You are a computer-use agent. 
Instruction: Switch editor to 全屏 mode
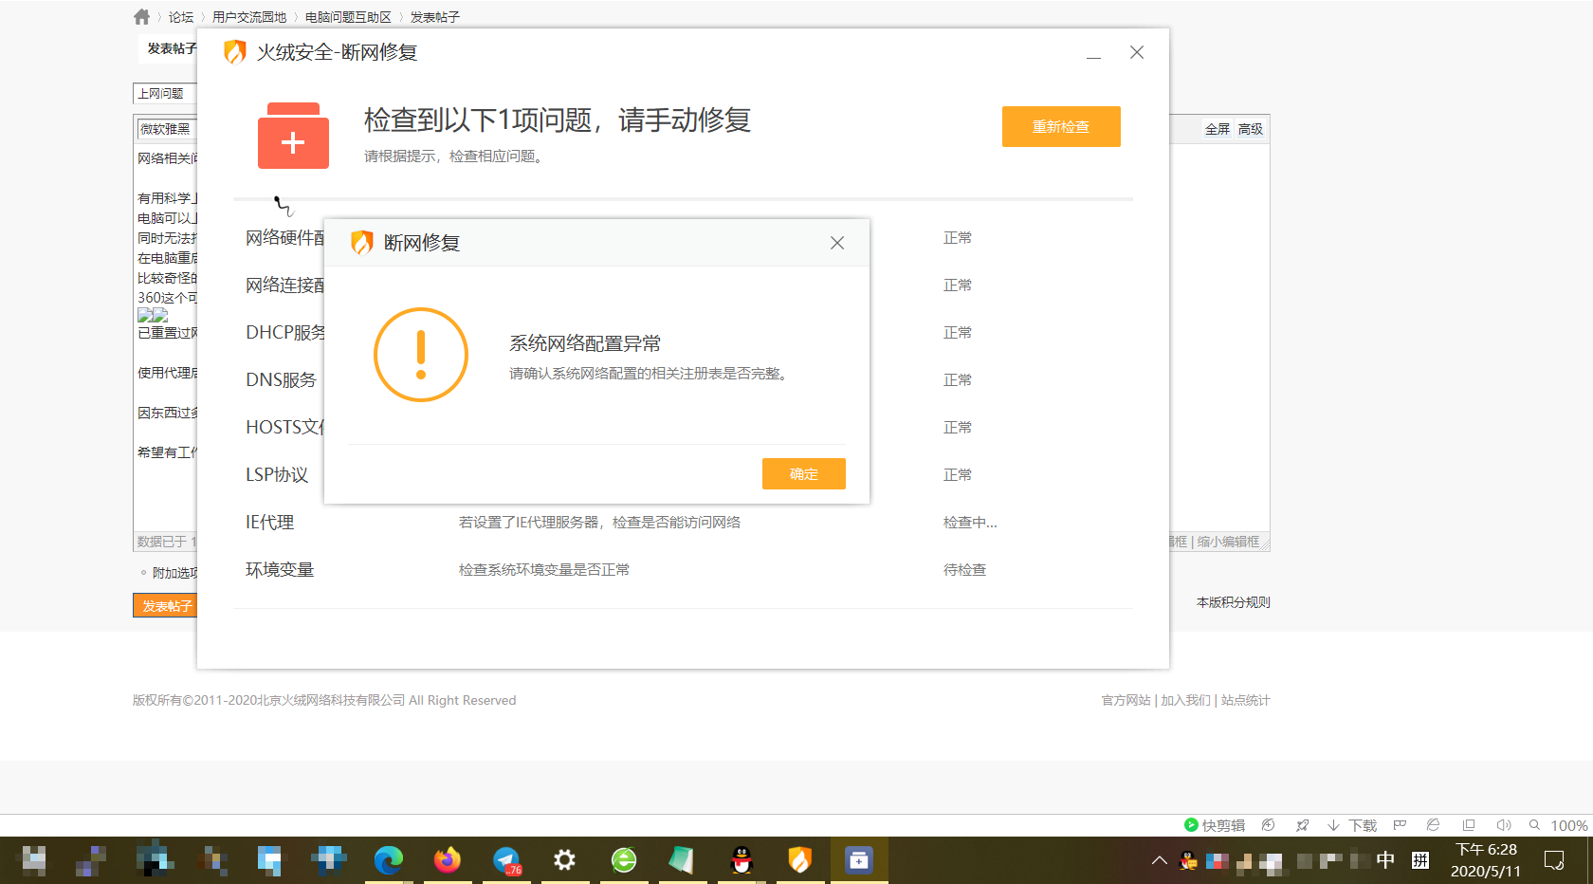click(1218, 129)
